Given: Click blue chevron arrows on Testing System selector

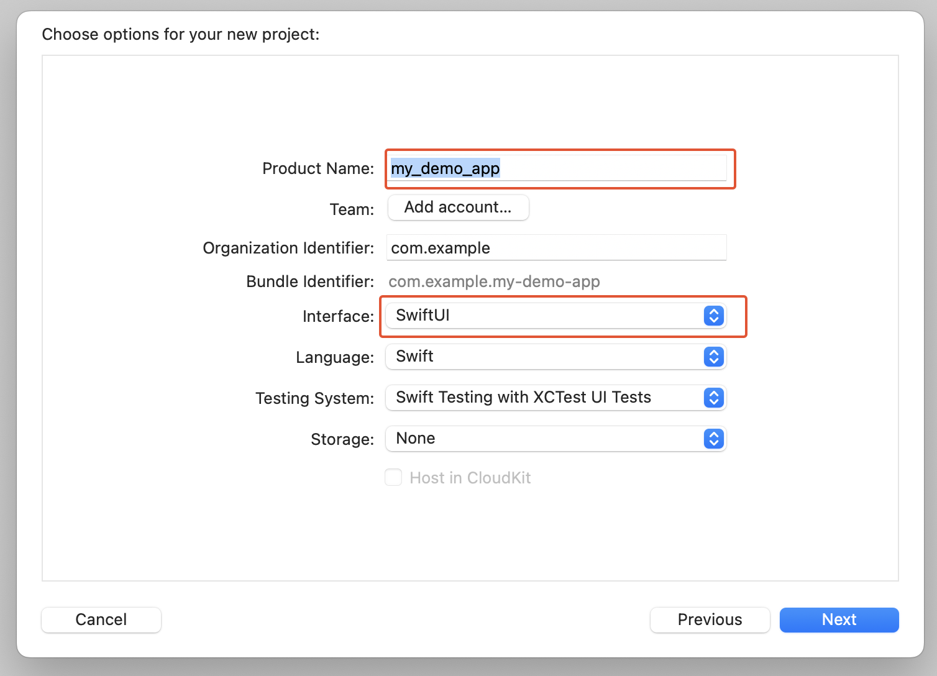Looking at the screenshot, I should pyautogui.click(x=714, y=398).
